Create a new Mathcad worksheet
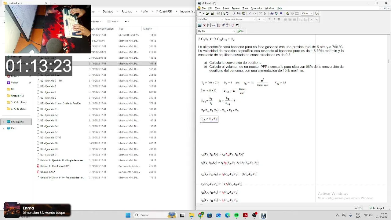391x220 pixels. (200, 13)
